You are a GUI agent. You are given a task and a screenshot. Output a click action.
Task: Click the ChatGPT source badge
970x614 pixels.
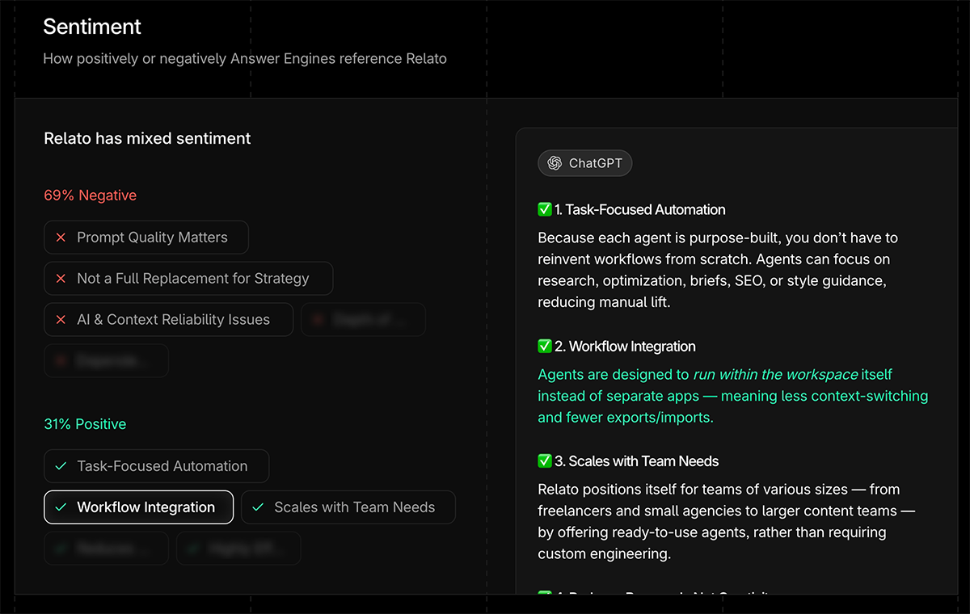(x=585, y=163)
